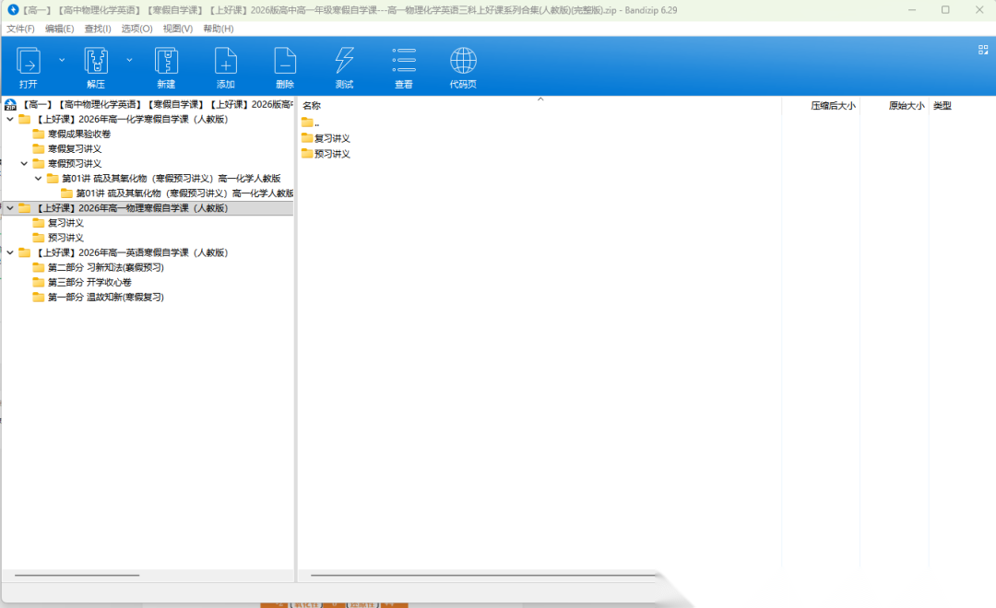This screenshot has height=608, width=996.
Task: Click the 新建 (New archive) icon
Action: [x=166, y=62]
